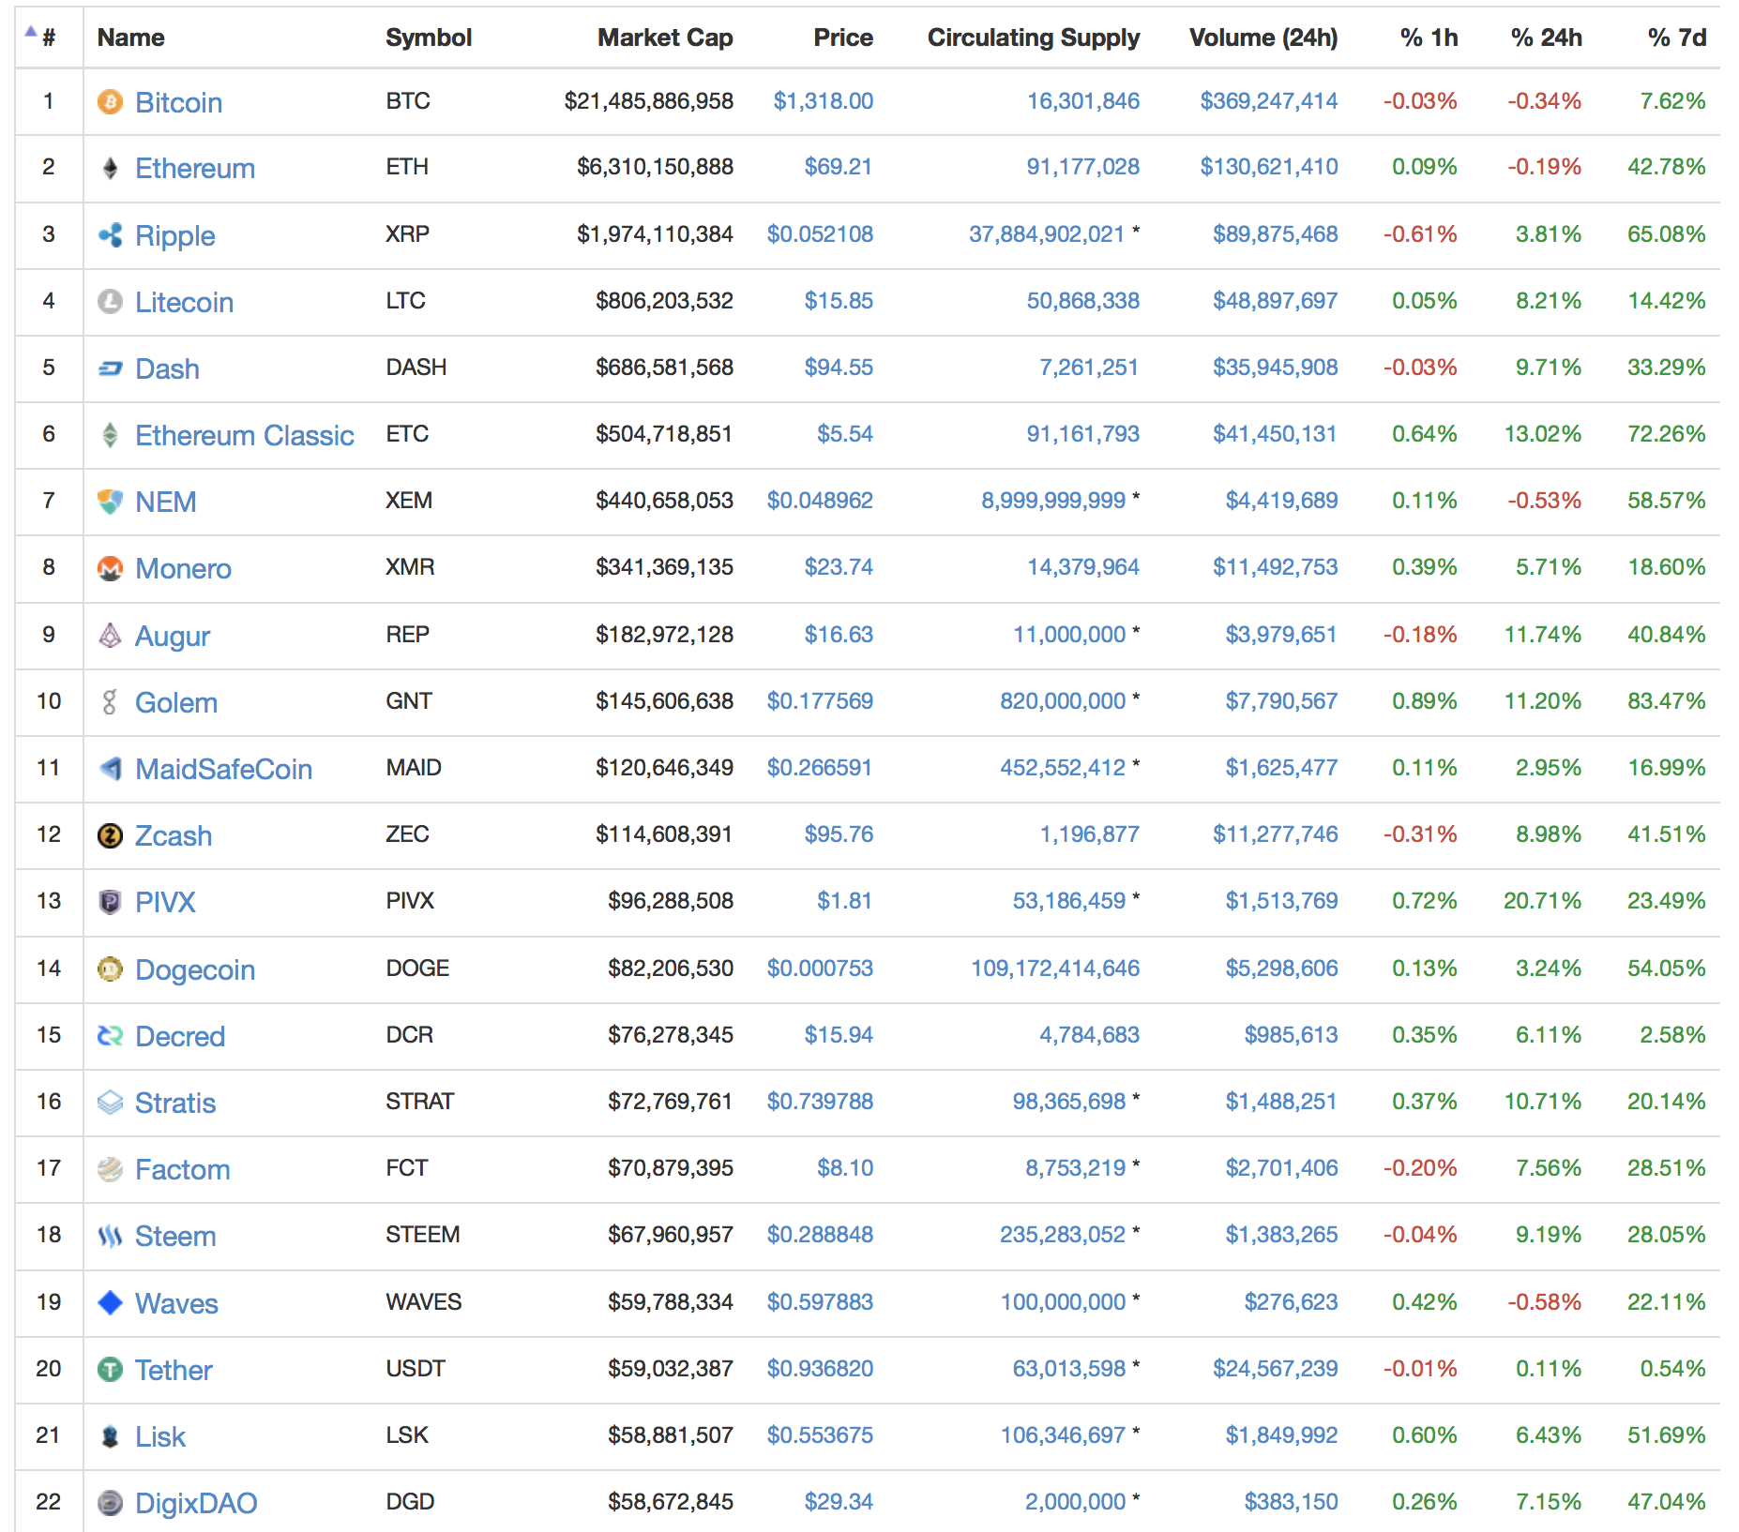Click Waves price $0.597883
Viewport: 1739px width, 1532px height.
(x=820, y=1302)
